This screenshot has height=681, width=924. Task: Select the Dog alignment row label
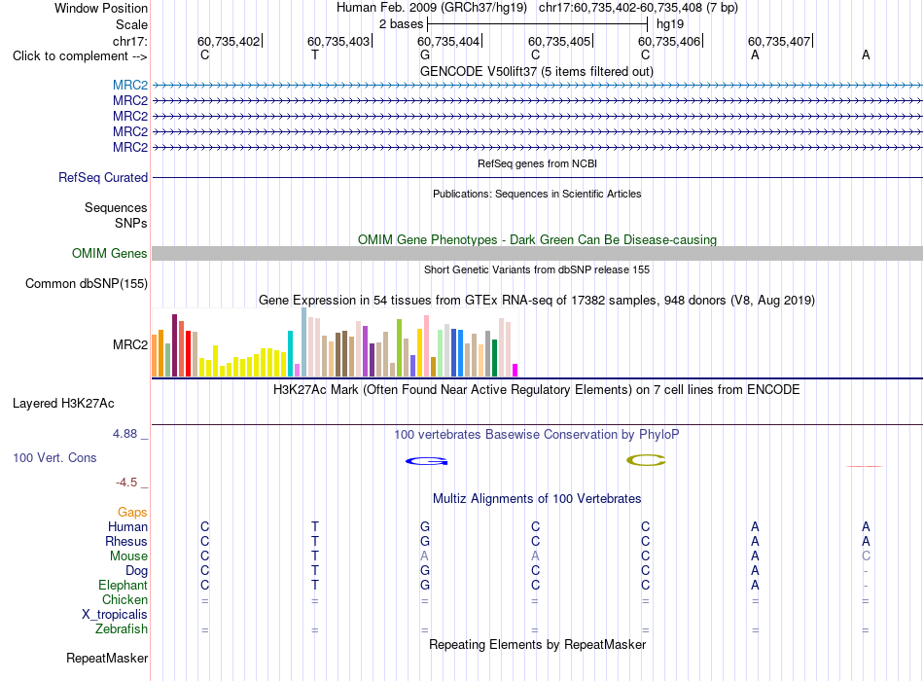pos(136,571)
